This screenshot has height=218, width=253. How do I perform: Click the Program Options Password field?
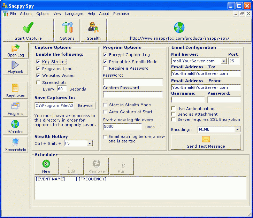coord(133,82)
